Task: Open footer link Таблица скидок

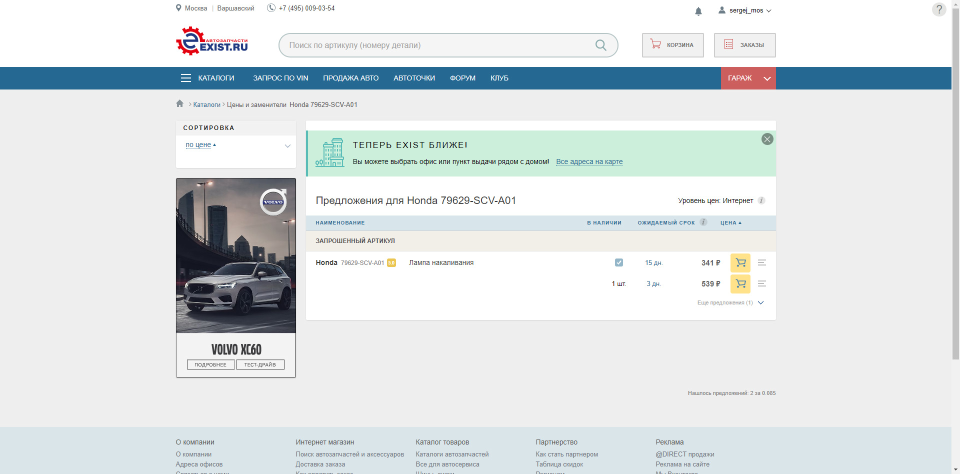Action: 559,464
